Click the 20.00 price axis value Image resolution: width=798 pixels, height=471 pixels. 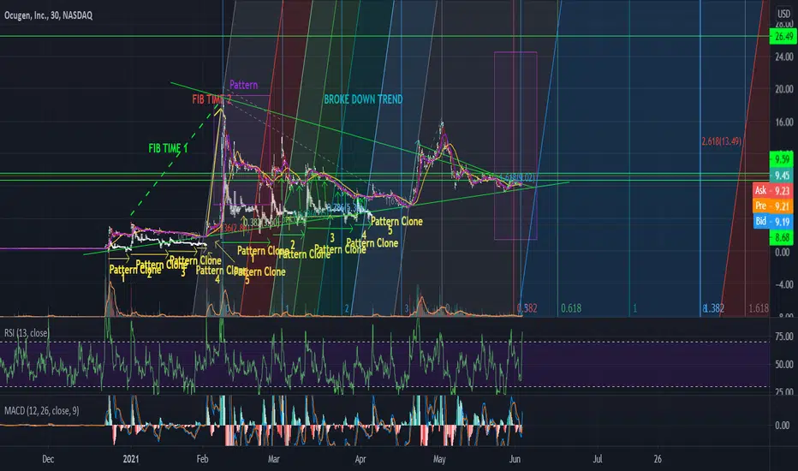784,89
